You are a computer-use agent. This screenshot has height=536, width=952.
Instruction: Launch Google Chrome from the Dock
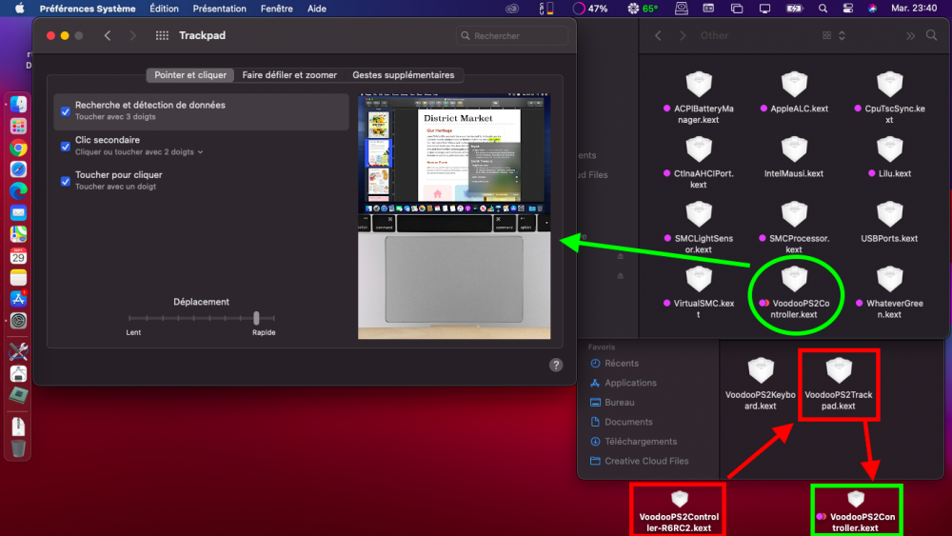pyautogui.click(x=18, y=149)
